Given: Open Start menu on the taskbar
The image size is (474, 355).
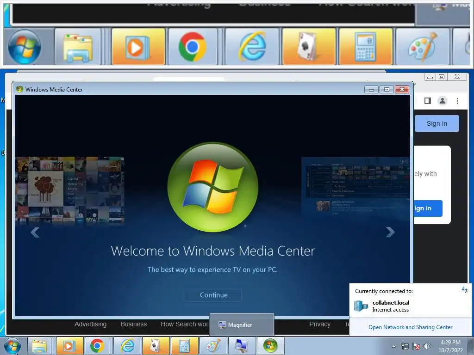Looking at the screenshot, I should pyautogui.click(x=12, y=346).
